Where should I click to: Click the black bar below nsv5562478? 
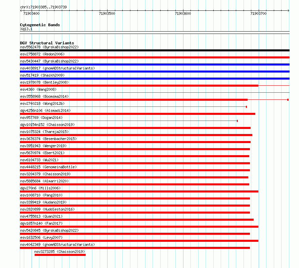click(155, 50)
